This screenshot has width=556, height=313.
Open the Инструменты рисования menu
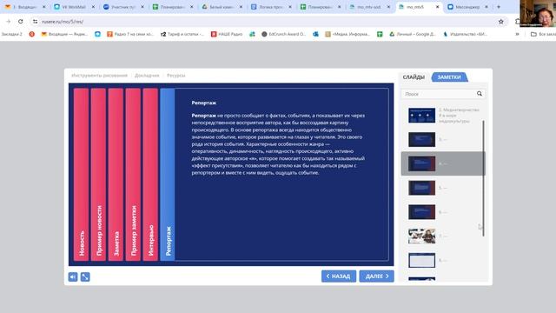[x=99, y=76]
